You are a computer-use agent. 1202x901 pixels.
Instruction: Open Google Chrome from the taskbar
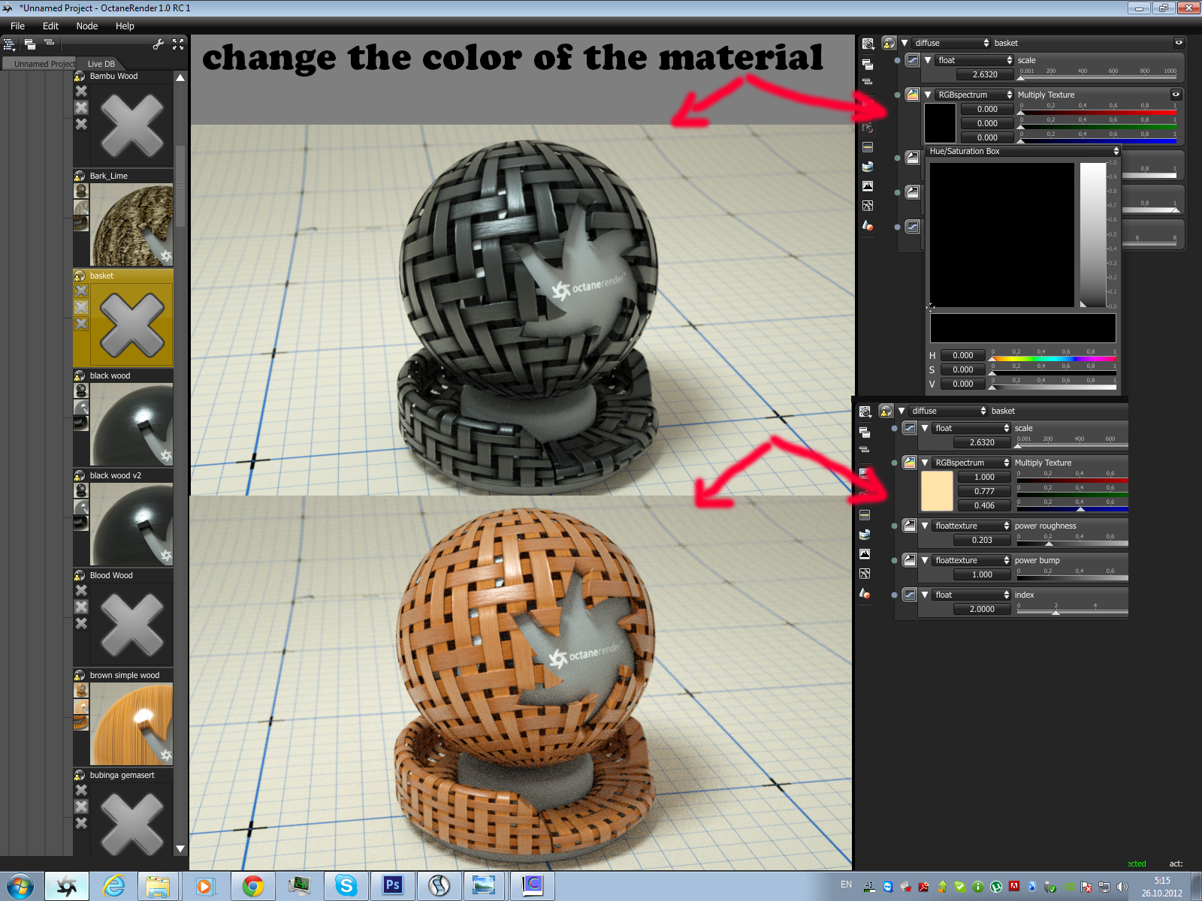point(253,886)
